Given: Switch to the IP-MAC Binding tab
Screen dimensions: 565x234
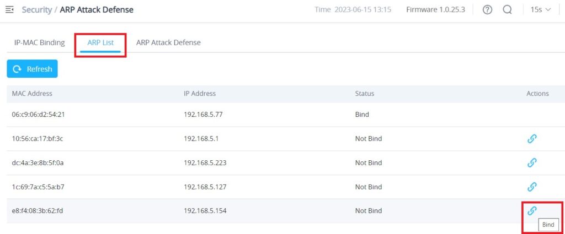Looking at the screenshot, I should coord(40,42).
